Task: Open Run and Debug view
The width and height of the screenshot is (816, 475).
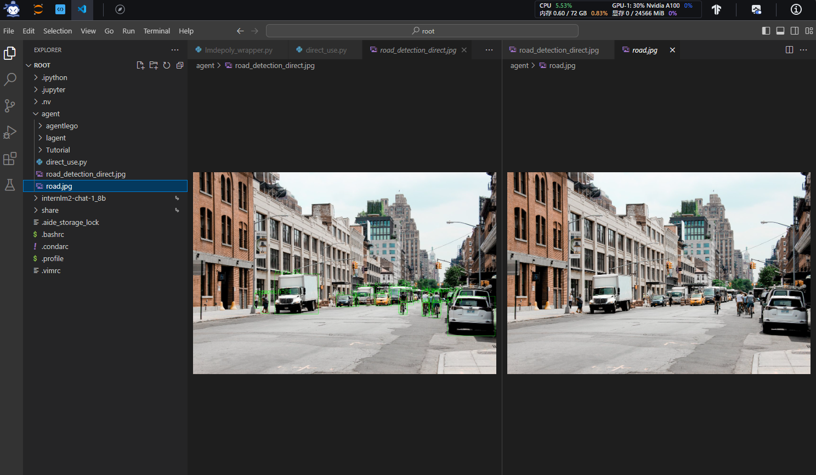Action: tap(10, 132)
